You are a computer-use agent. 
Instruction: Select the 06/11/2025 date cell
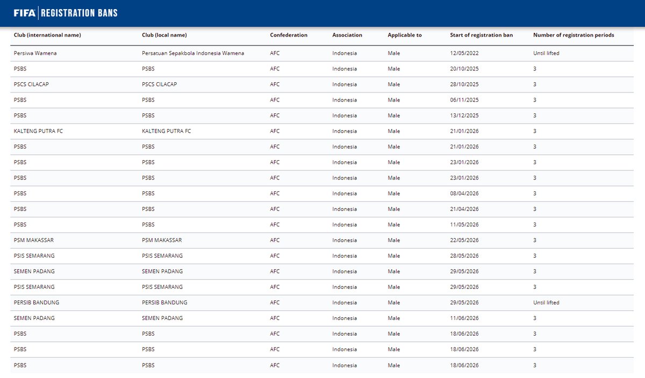click(x=464, y=100)
